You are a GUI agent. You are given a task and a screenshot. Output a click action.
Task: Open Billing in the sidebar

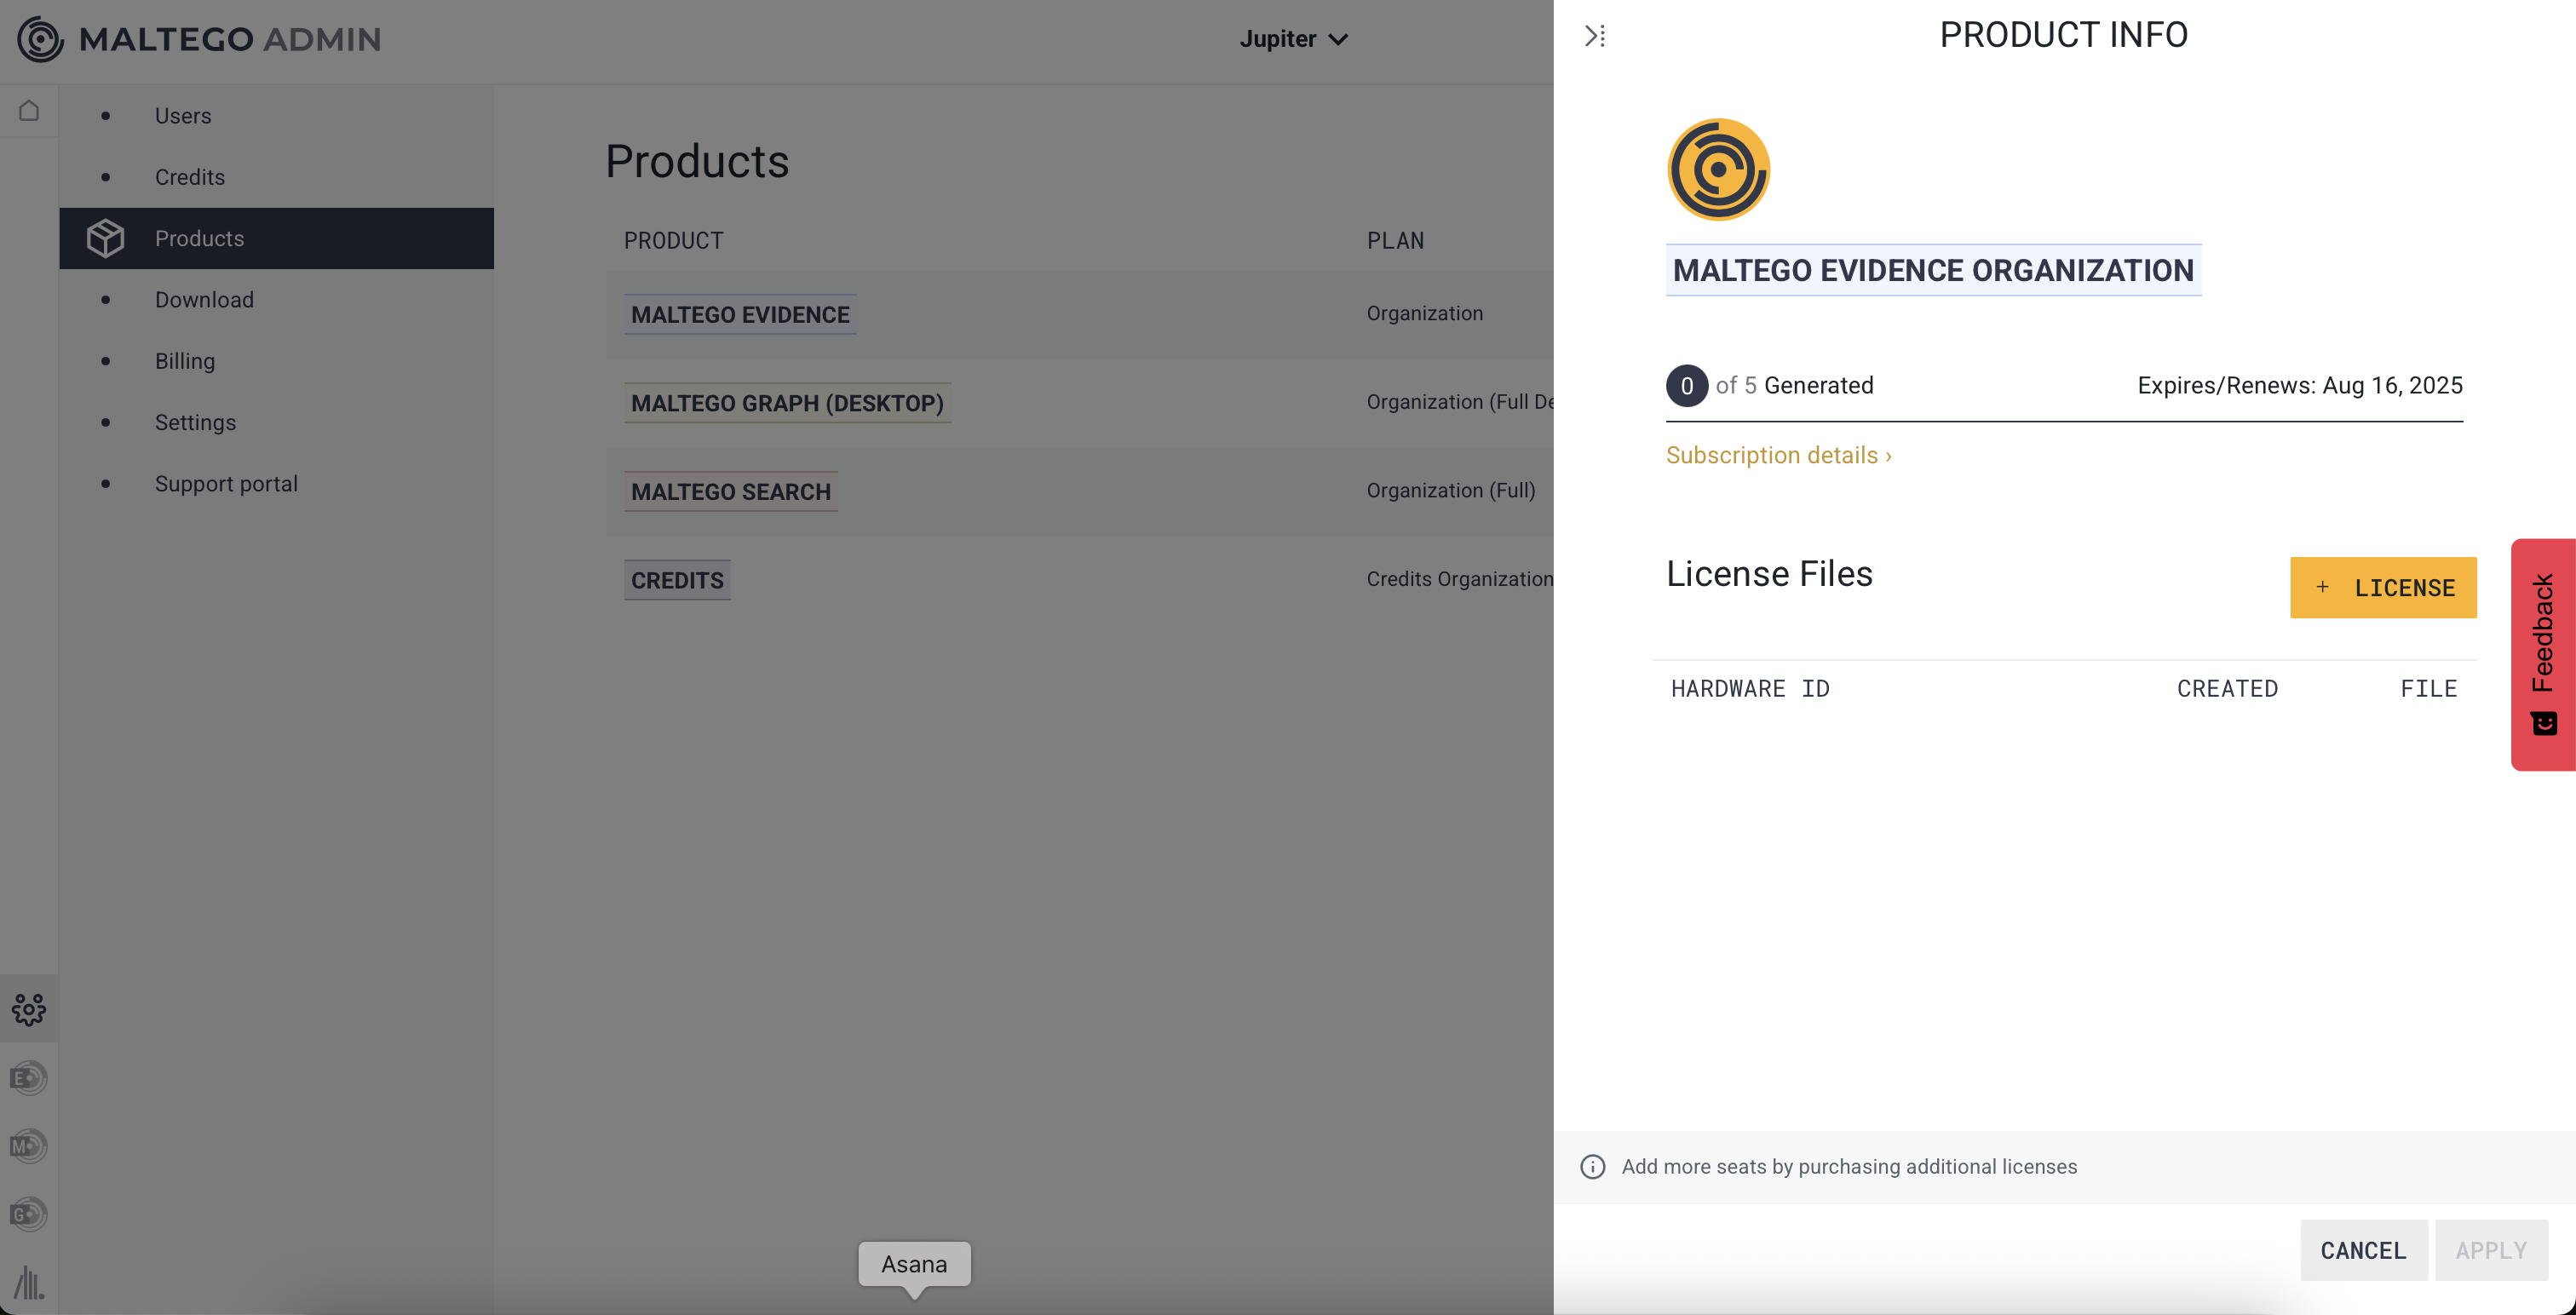pos(185,361)
